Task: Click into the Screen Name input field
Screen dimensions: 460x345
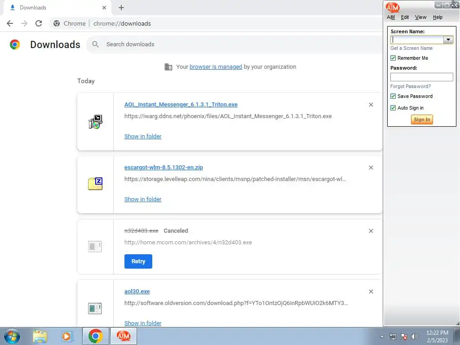Action: [x=417, y=40]
